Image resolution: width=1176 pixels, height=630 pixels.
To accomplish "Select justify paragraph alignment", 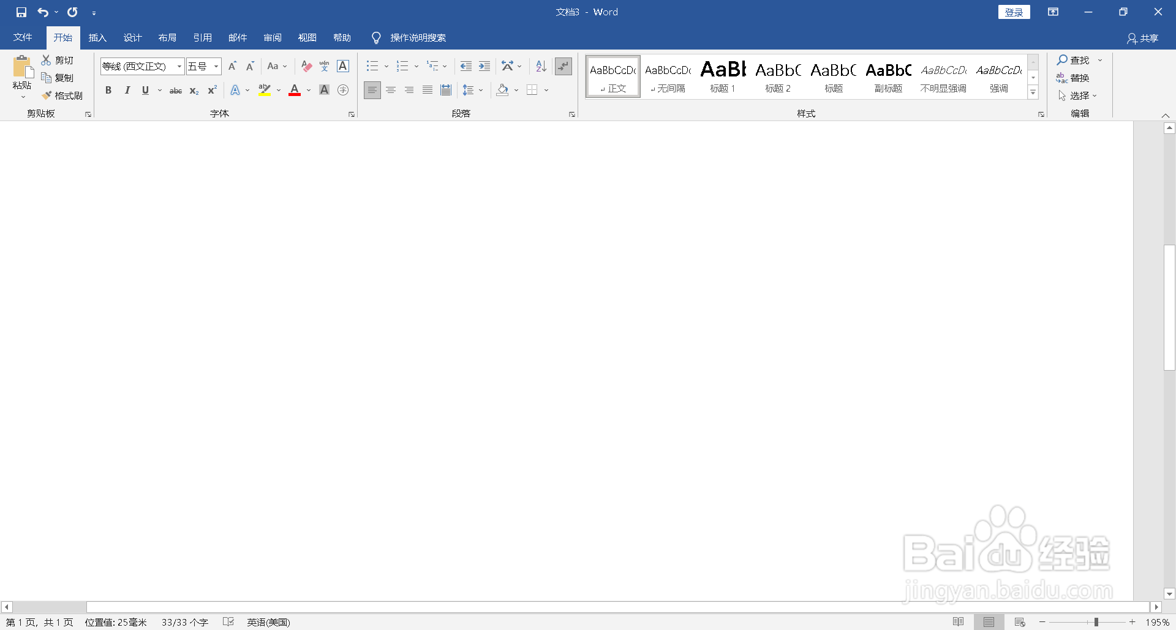I will 428,90.
